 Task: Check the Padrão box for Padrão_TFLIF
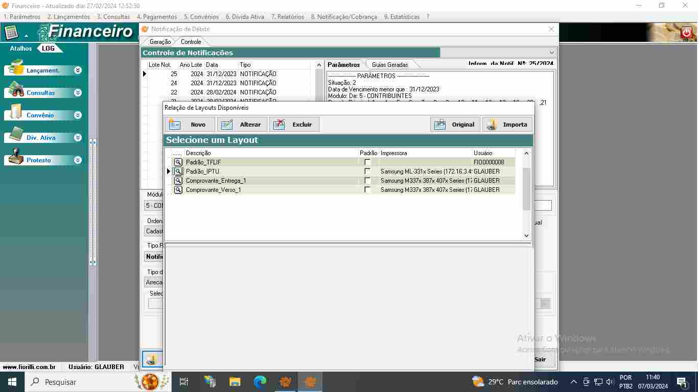coord(367,162)
